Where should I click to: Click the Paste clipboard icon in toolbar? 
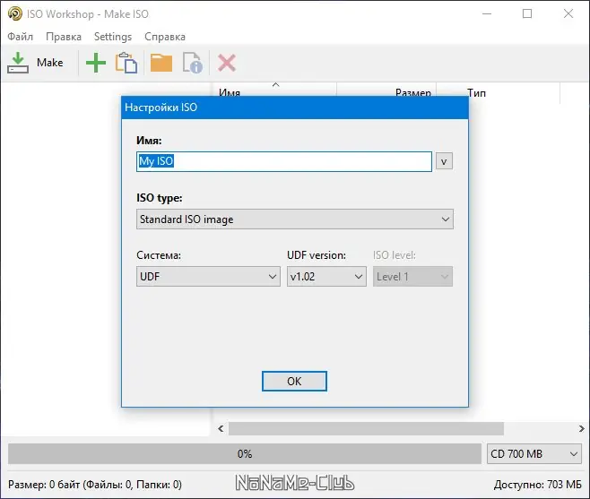pos(126,63)
